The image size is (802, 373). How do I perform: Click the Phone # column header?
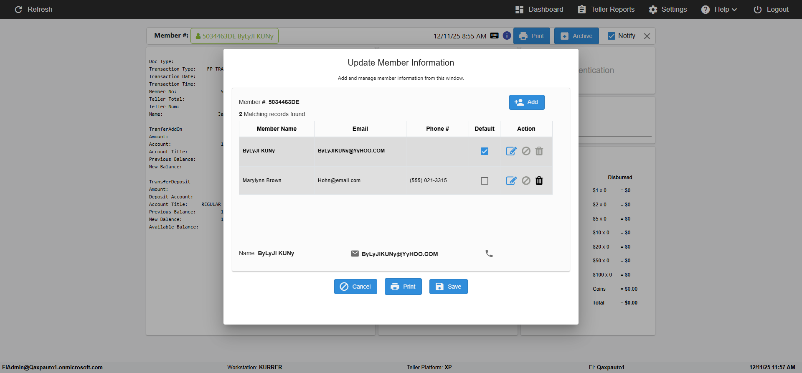pos(437,129)
